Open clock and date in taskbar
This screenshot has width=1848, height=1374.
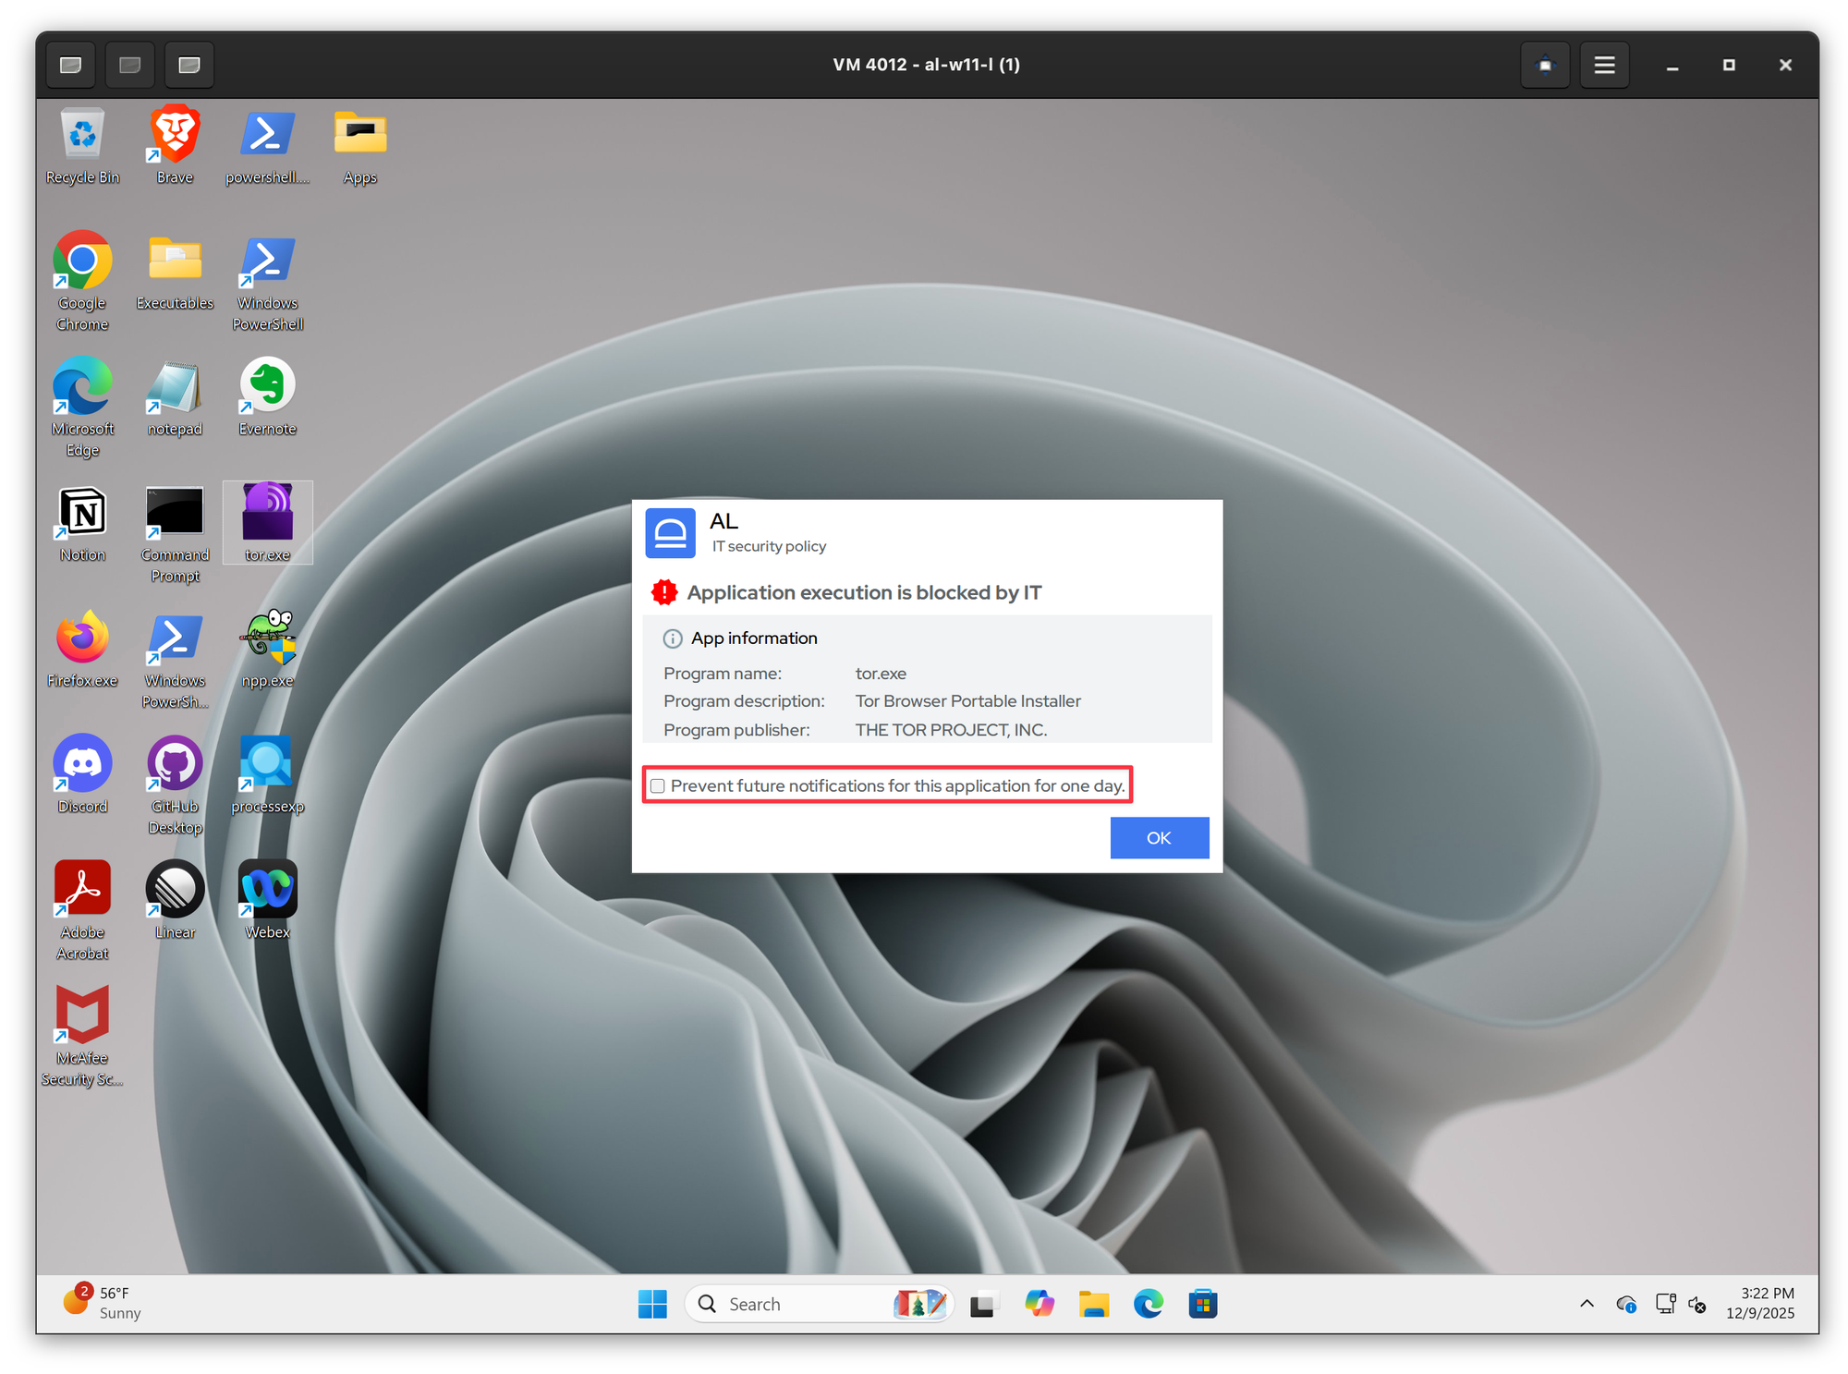point(1759,1303)
